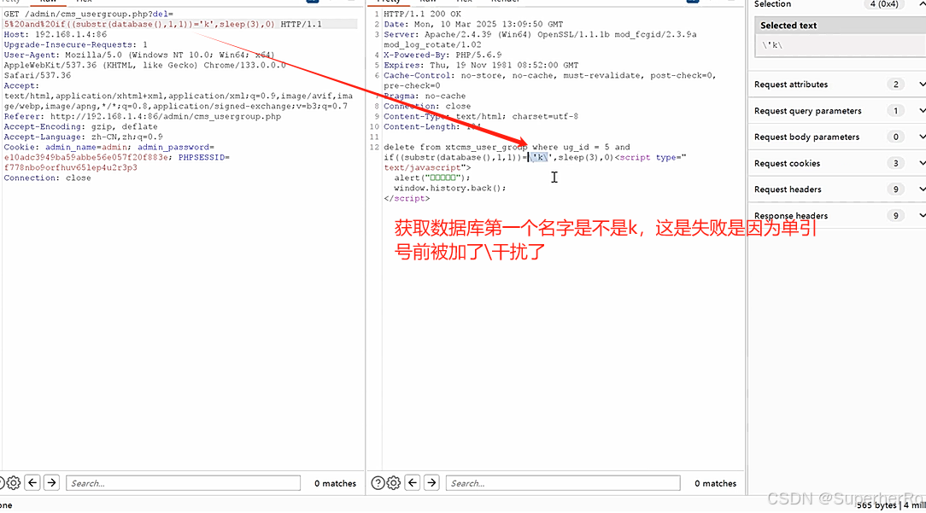This screenshot has width=926, height=513.
Task: Click the Accept-Language header line
Action: click(x=83, y=137)
